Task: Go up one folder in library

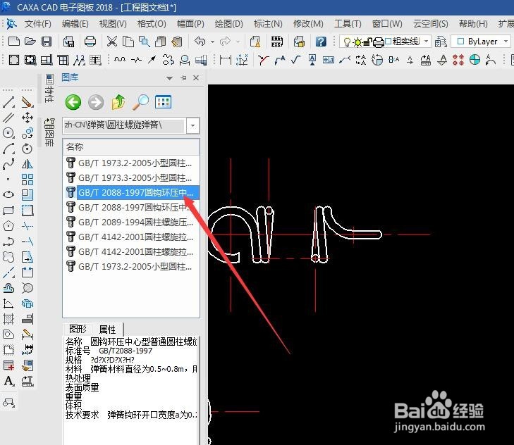Action: tap(118, 102)
